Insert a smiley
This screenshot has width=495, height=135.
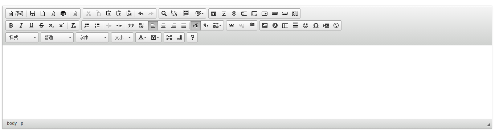coord(306,25)
